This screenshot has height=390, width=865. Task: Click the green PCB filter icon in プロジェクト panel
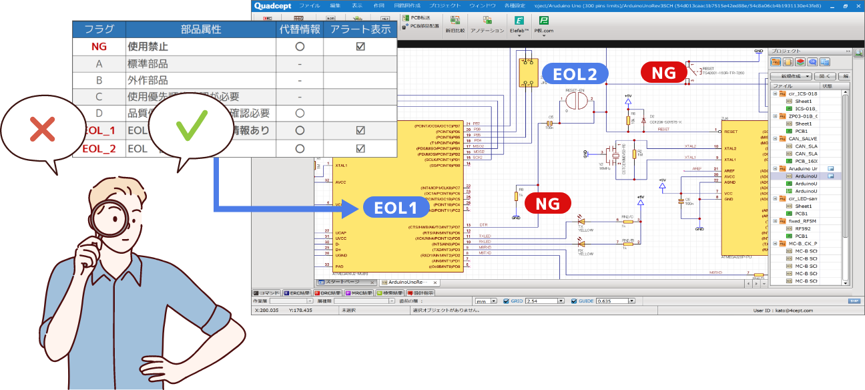[x=800, y=62]
